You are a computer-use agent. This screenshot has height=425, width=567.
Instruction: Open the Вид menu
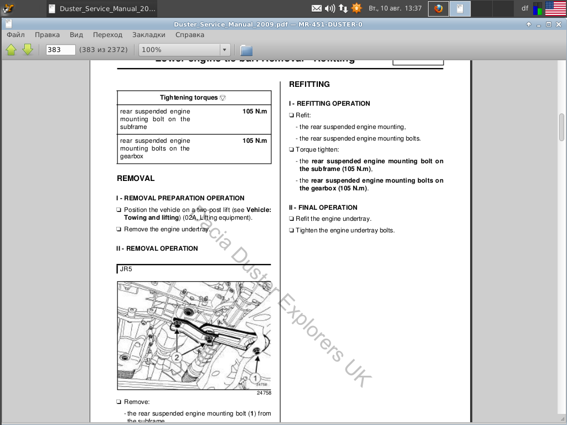coord(76,35)
